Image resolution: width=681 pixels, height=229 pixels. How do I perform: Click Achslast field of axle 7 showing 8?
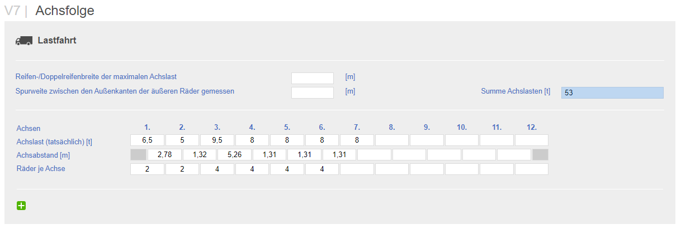(x=357, y=140)
